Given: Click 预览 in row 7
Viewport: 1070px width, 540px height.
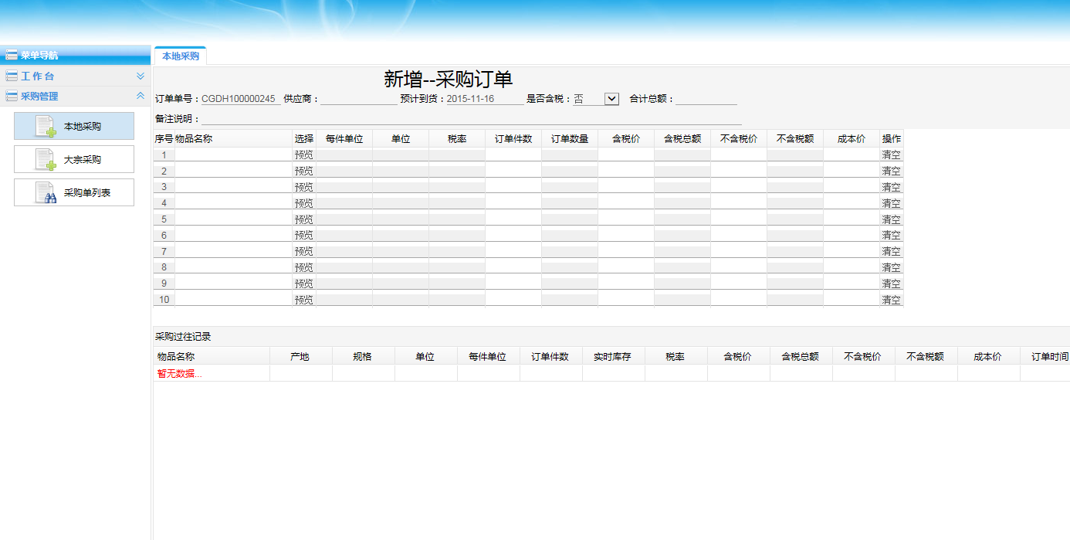Looking at the screenshot, I should 304,251.
